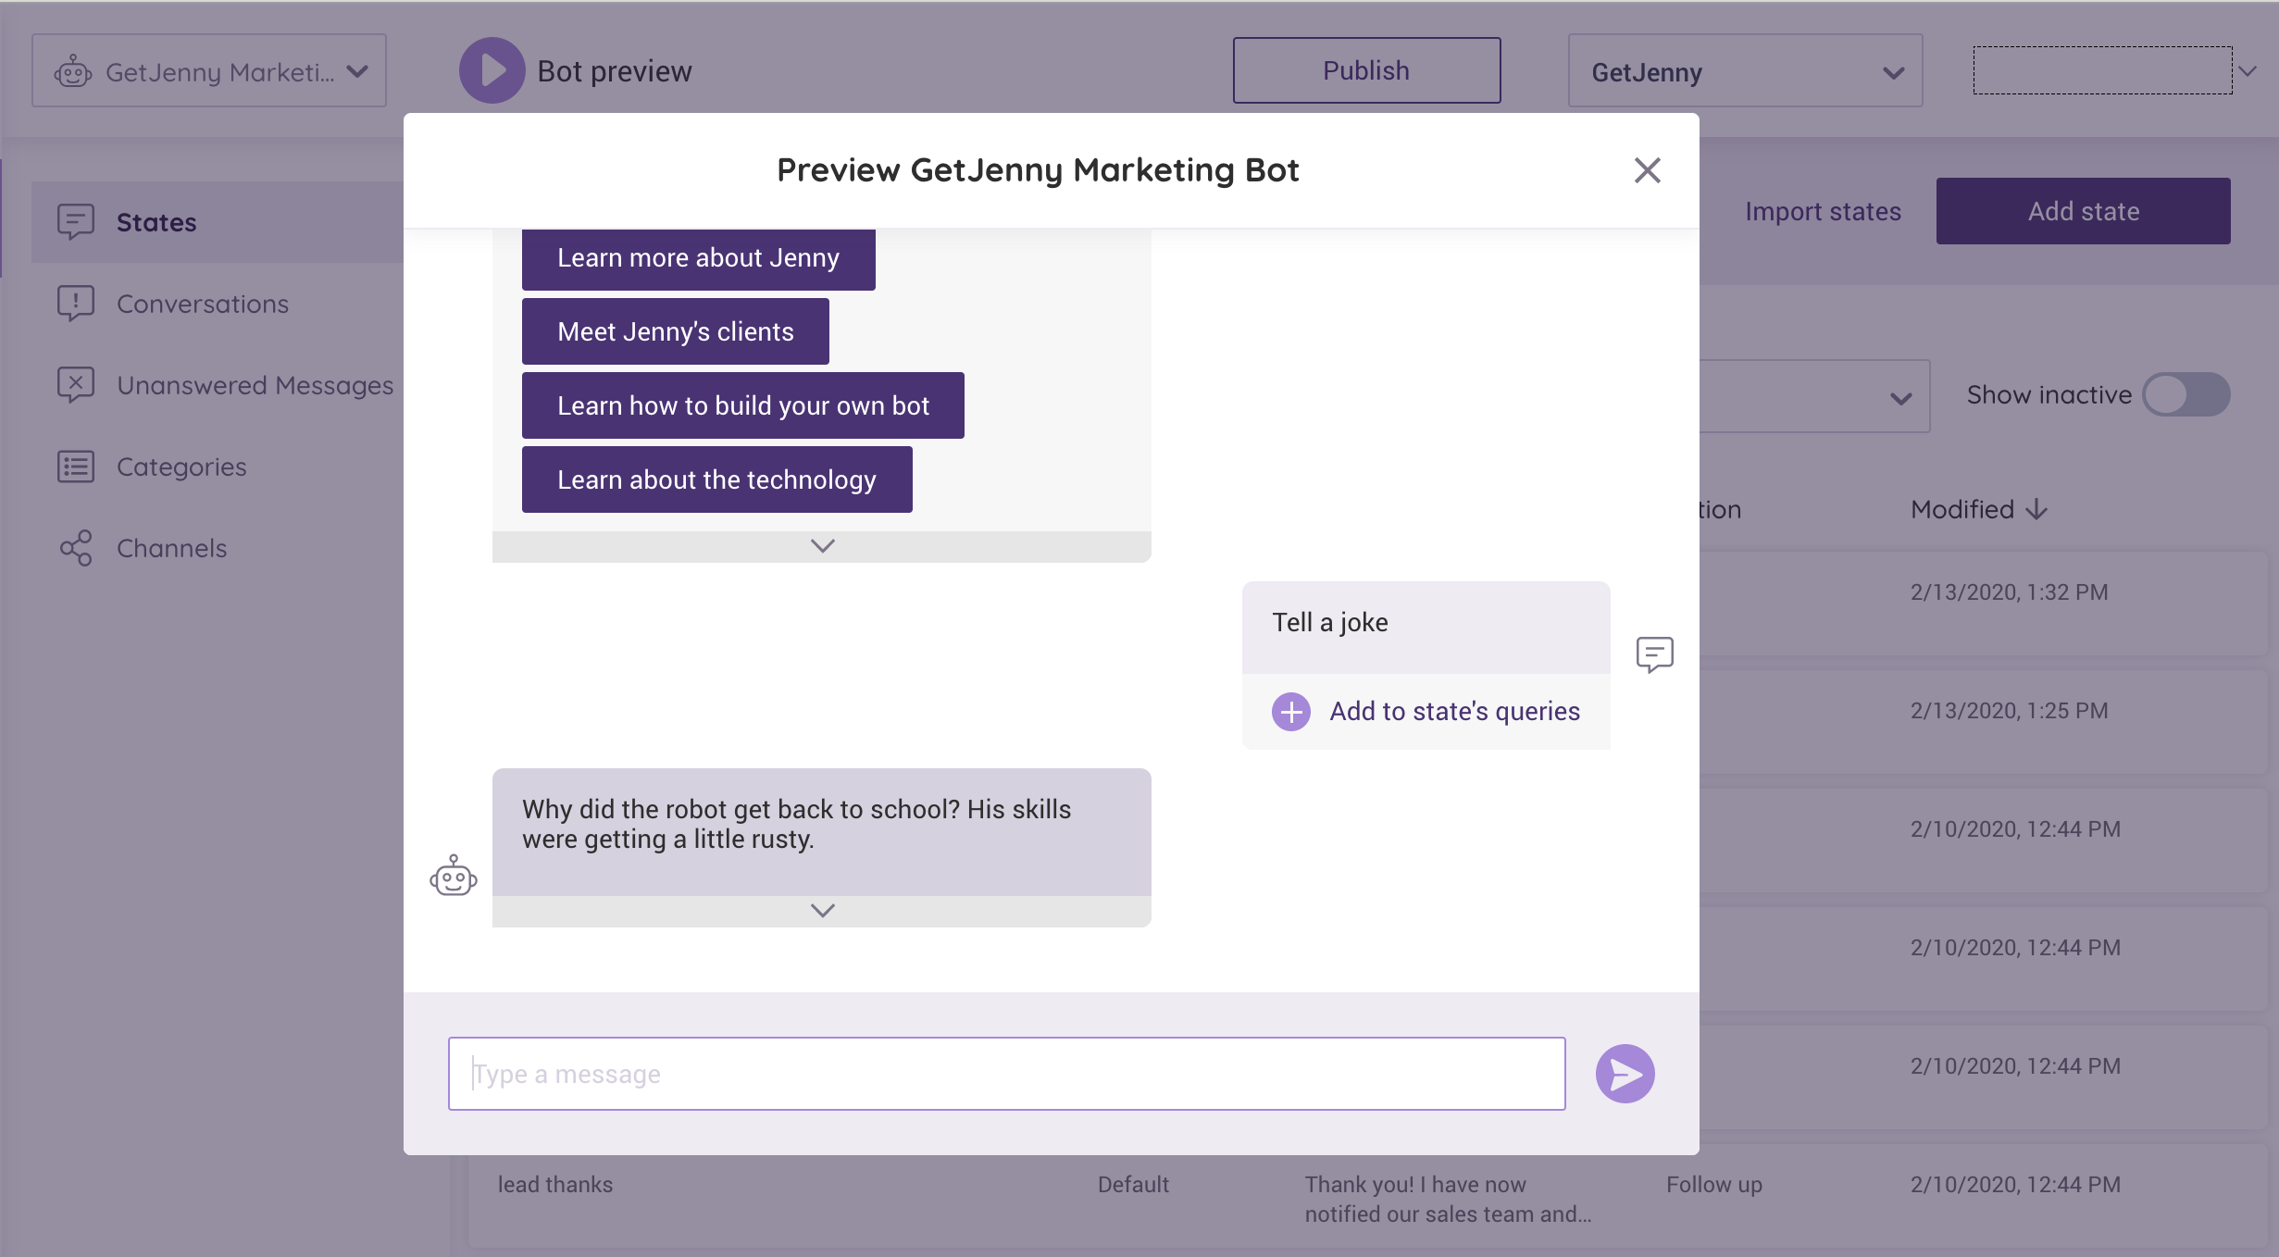Open the Conversations section
Image resolution: width=2279 pixels, height=1257 pixels.
(x=203, y=304)
